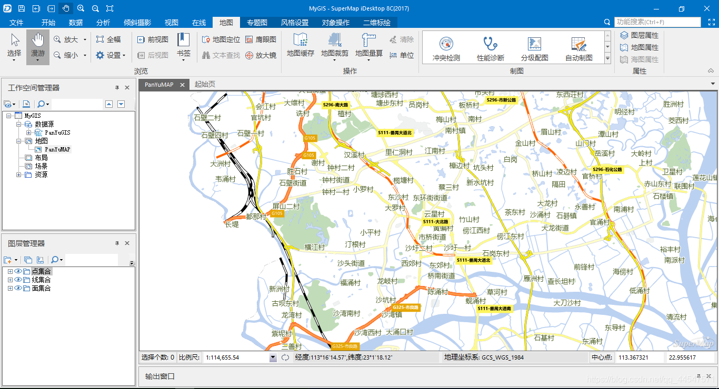Select the 场景 scene tree item
719x389 pixels.
(41, 166)
